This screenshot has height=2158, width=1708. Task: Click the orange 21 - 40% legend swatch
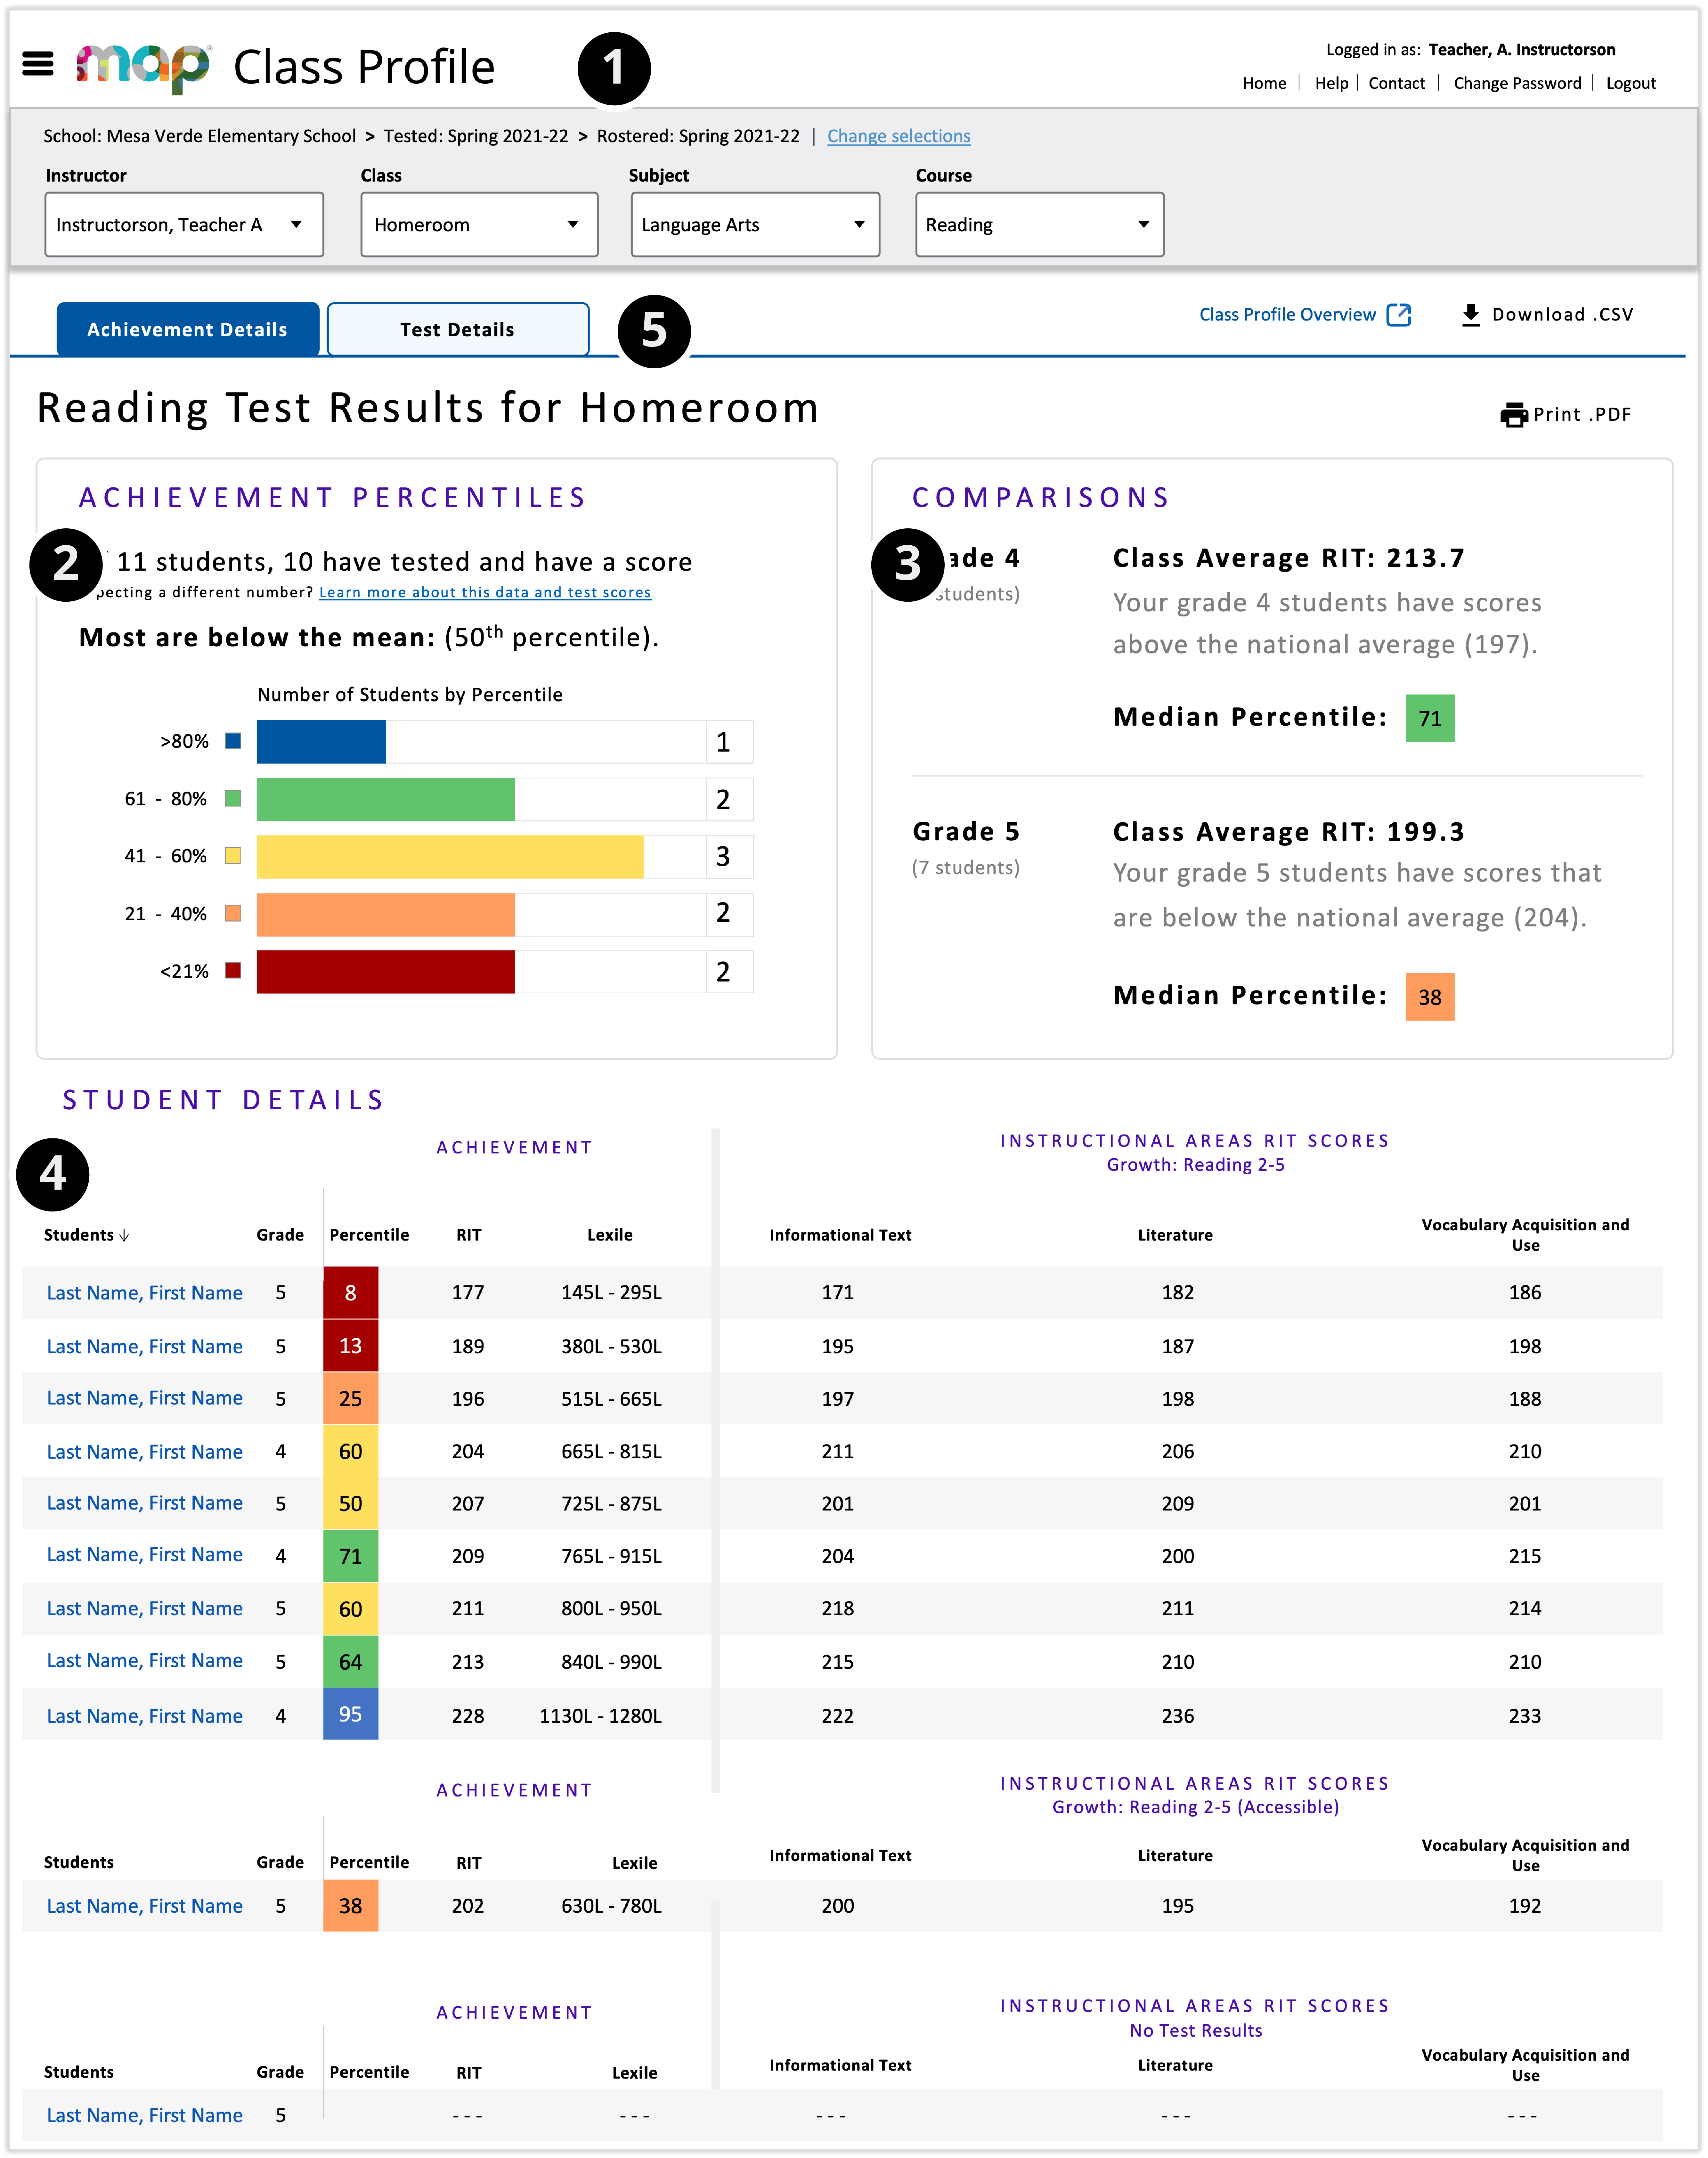coord(233,913)
